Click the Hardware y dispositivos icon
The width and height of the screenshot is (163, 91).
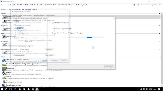pos(4,29)
